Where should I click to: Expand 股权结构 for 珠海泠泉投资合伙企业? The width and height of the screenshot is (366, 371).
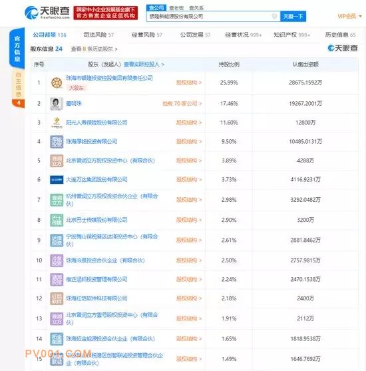pos(189,260)
